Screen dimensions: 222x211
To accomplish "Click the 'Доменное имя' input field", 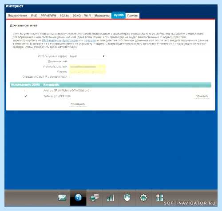I will pyautogui.click(x=87, y=61).
